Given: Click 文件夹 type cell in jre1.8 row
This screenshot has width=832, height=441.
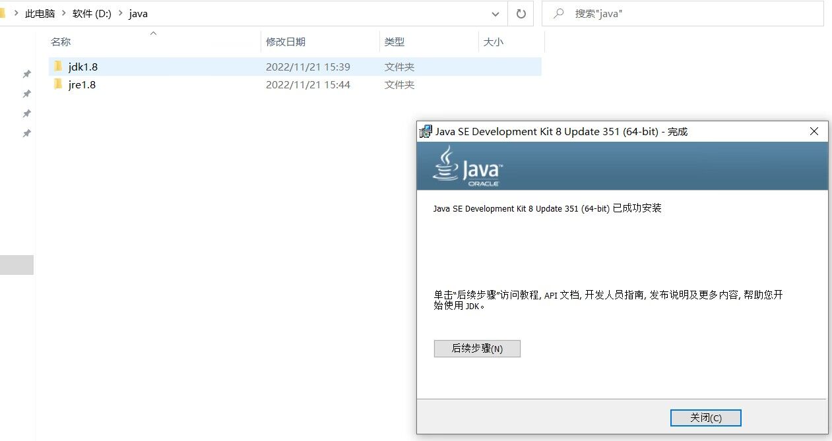Looking at the screenshot, I should (400, 84).
